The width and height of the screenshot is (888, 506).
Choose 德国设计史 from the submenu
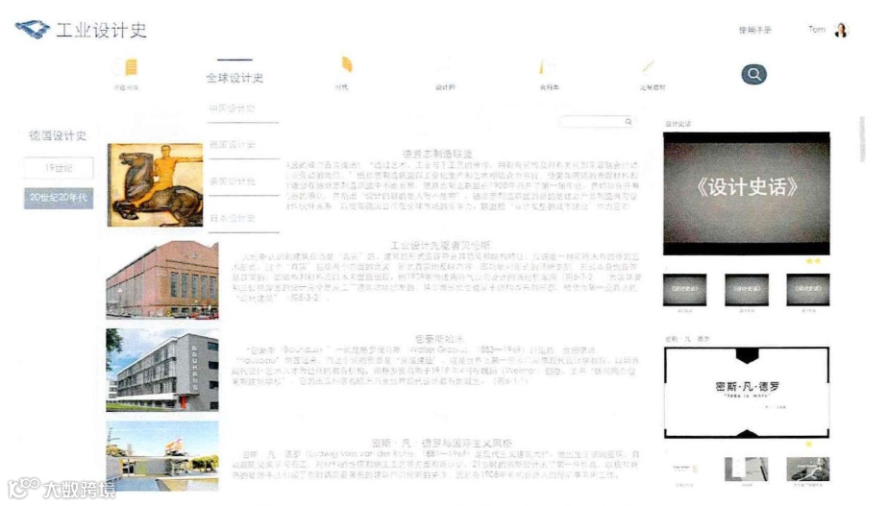pos(233,145)
